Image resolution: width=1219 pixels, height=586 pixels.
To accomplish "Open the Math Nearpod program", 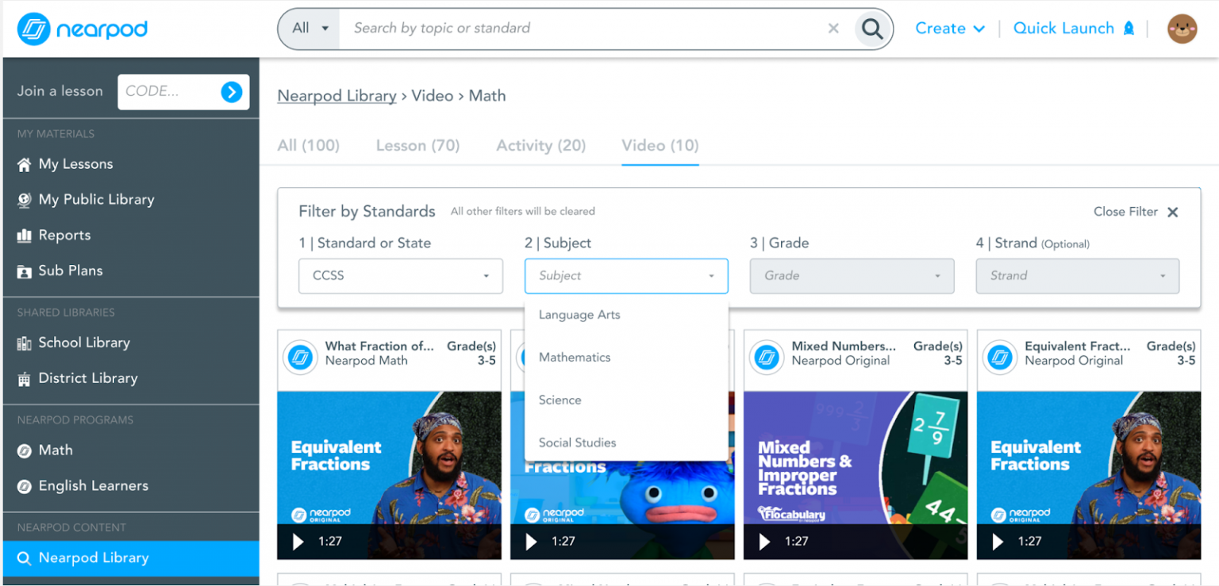I will tap(56, 450).
